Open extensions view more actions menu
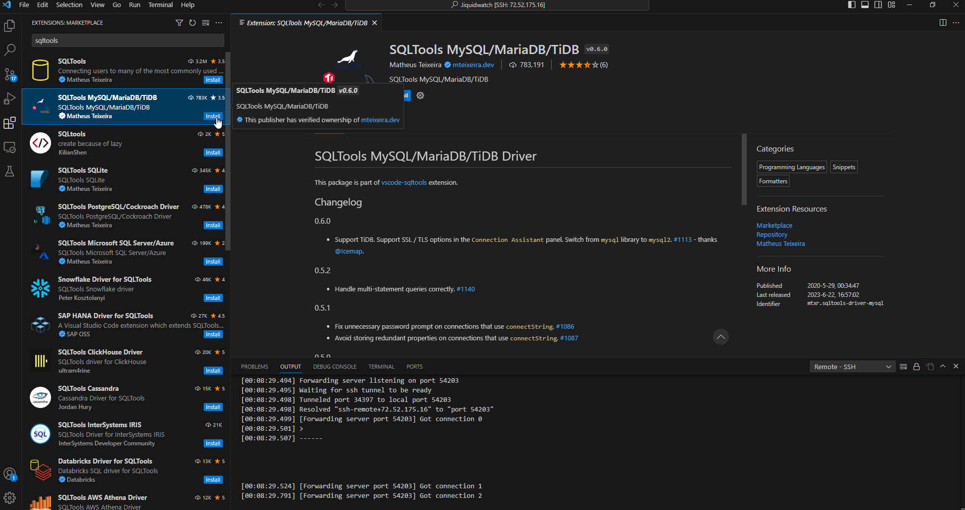965x510 pixels. pos(219,23)
